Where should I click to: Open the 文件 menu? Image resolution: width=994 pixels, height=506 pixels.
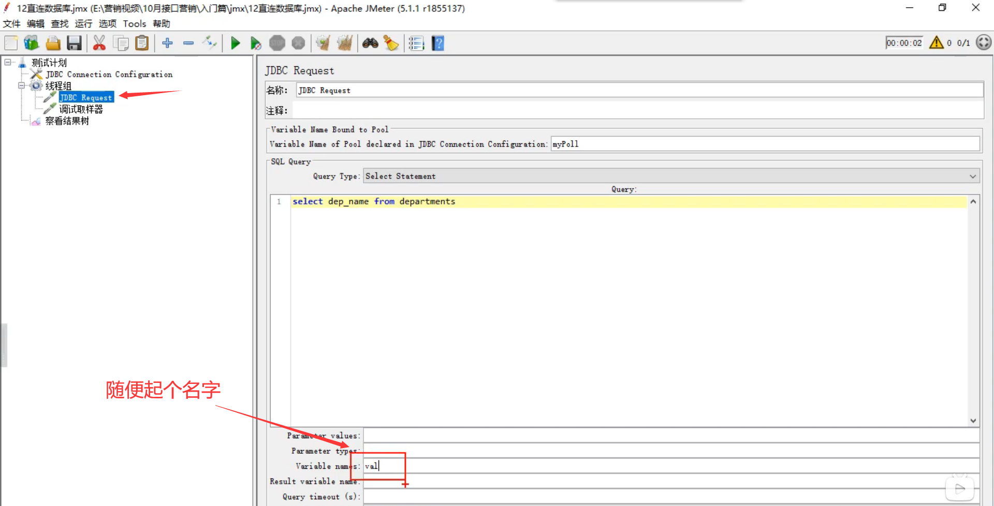tap(12, 24)
